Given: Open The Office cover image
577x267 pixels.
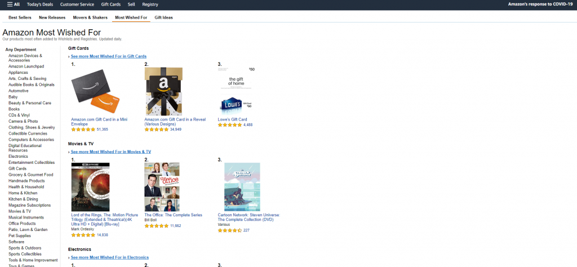Looking at the screenshot, I should pos(162,187).
